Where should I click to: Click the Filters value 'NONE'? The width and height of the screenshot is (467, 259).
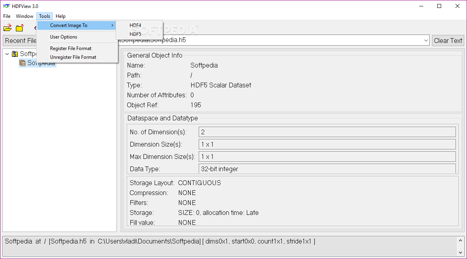coord(187,203)
